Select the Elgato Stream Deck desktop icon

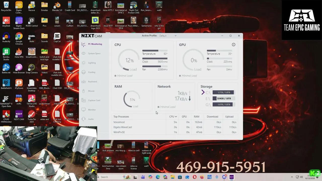click(19, 23)
